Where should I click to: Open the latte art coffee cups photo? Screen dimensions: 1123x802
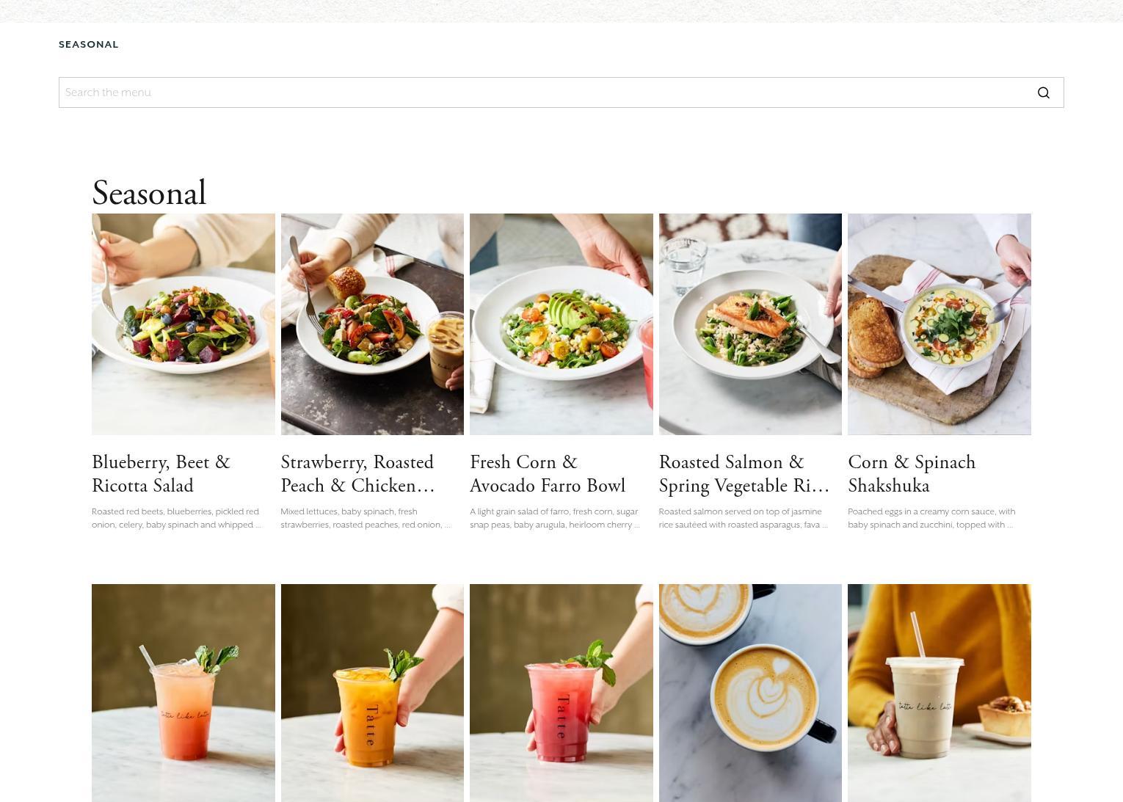point(750,693)
